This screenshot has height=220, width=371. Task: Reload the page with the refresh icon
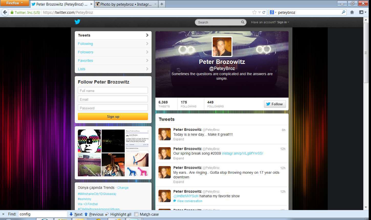[264, 12]
